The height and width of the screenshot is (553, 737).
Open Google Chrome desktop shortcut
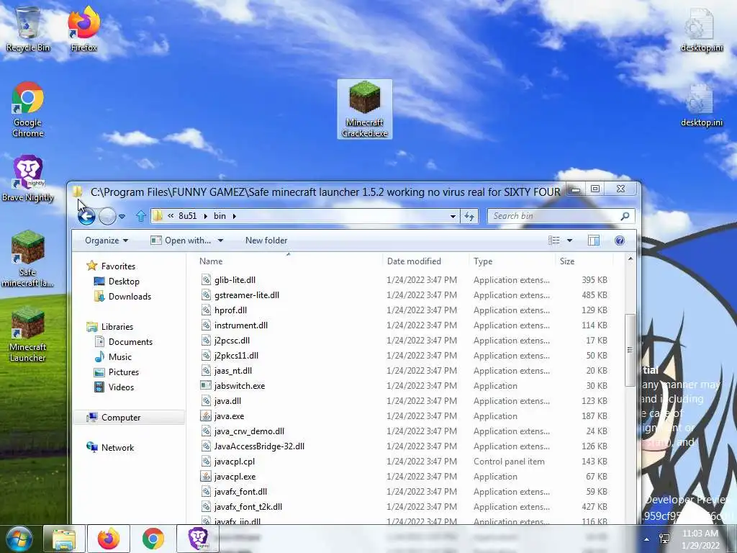point(28,109)
